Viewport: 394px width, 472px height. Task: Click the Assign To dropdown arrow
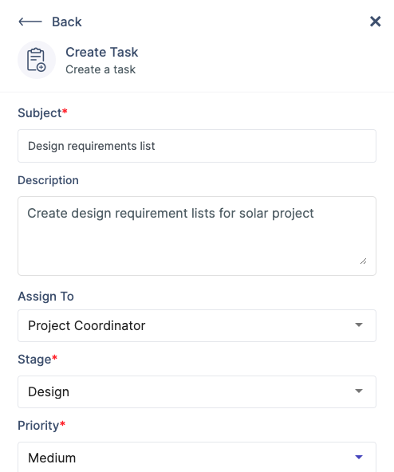359,324
